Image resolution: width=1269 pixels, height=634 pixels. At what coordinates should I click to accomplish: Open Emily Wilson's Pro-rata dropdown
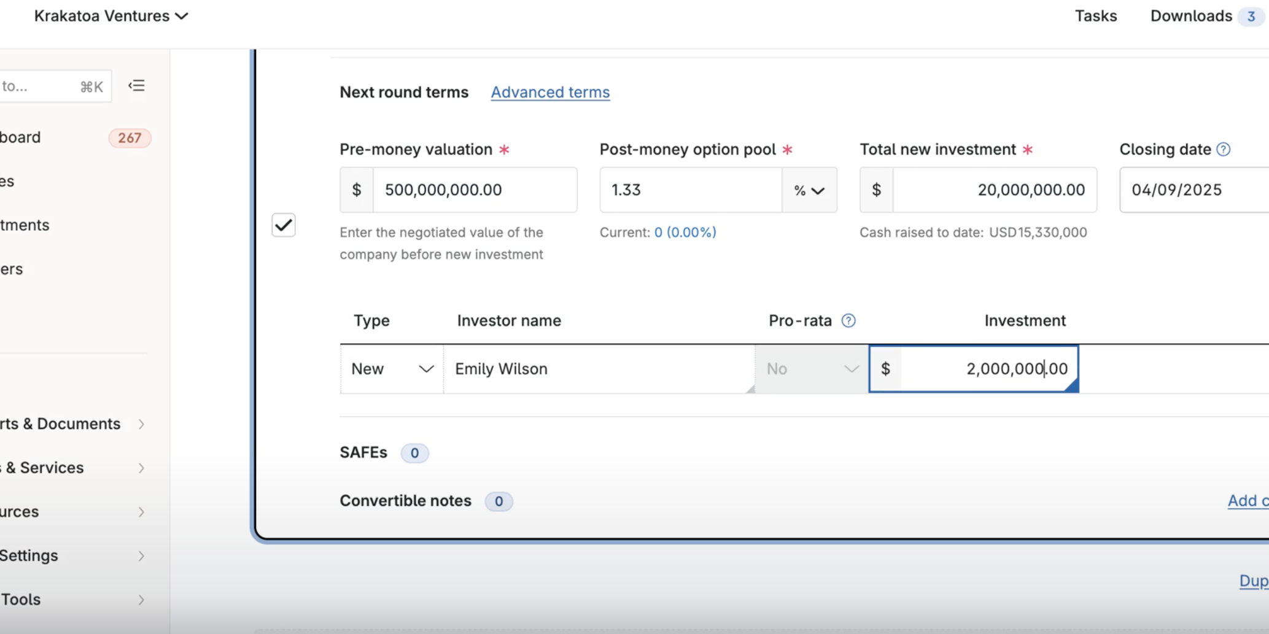(811, 368)
